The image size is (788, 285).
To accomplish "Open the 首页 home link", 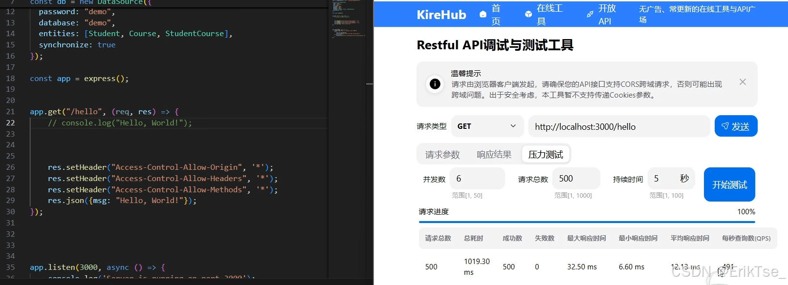I will [x=496, y=15].
